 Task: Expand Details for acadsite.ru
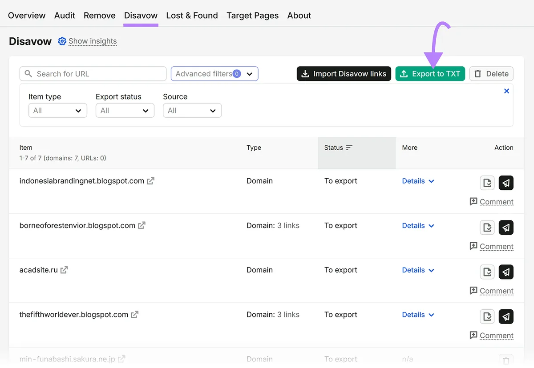[x=418, y=270]
